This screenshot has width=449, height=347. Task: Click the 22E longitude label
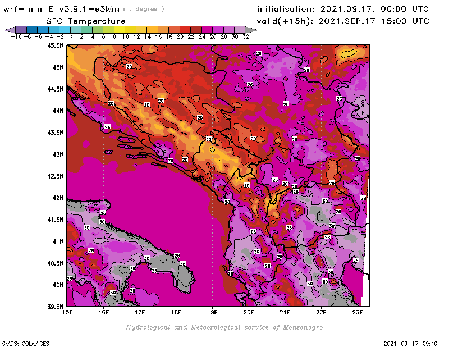click(x=321, y=312)
